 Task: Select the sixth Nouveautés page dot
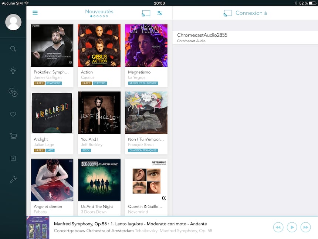[x=107, y=16]
